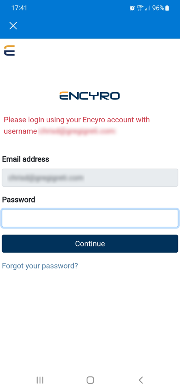The width and height of the screenshot is (180, 392).
Task: Tap the battery icon in status bar
Action: tap(167, 8)
